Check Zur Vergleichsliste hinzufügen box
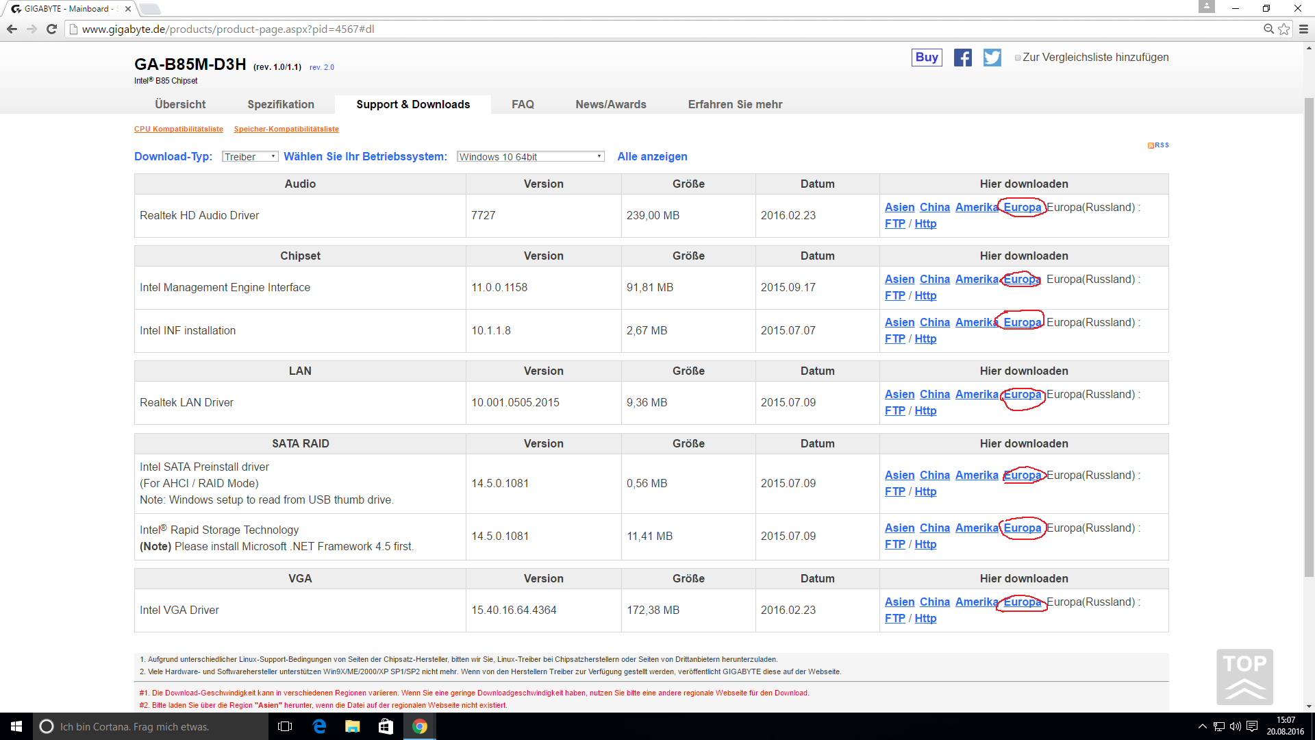This screenshot has width=1315, height=740. (1018, 58)
